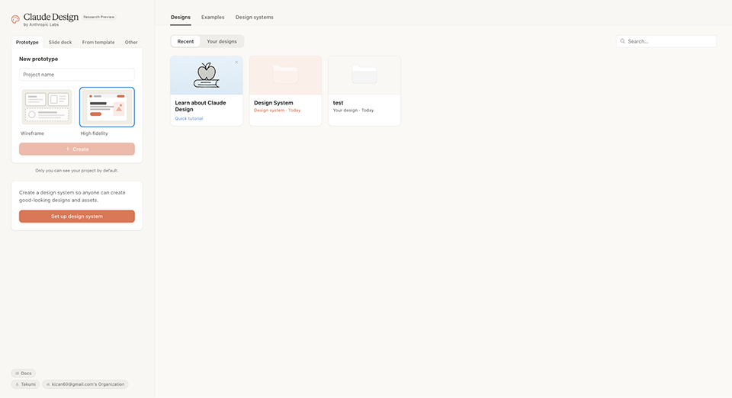Dismiss the Learn about Claude Design card

coord(236,62)
